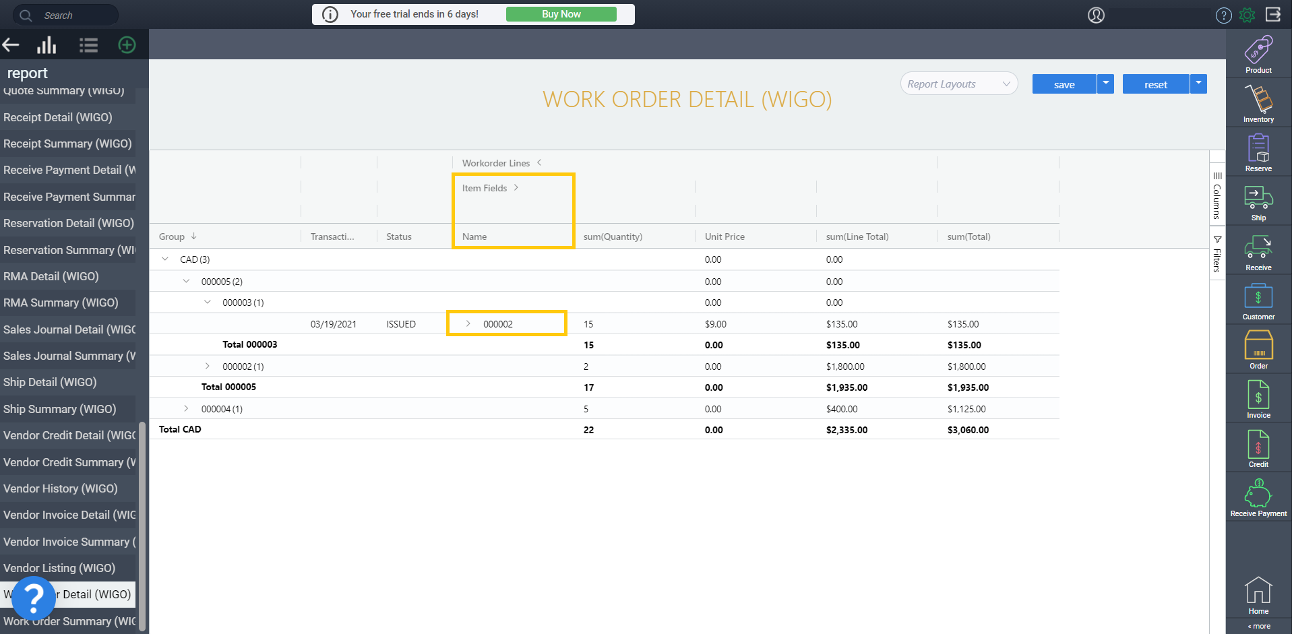1292x634 pixels.
Task: Click the ISSUED status cell
Action: pyautogui.click(x=401, y=324)
